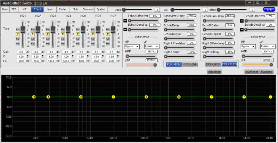Expand the EchoA LP filter dropdown
This screenshot has width=278, height=143.
[x=151, y=46]
